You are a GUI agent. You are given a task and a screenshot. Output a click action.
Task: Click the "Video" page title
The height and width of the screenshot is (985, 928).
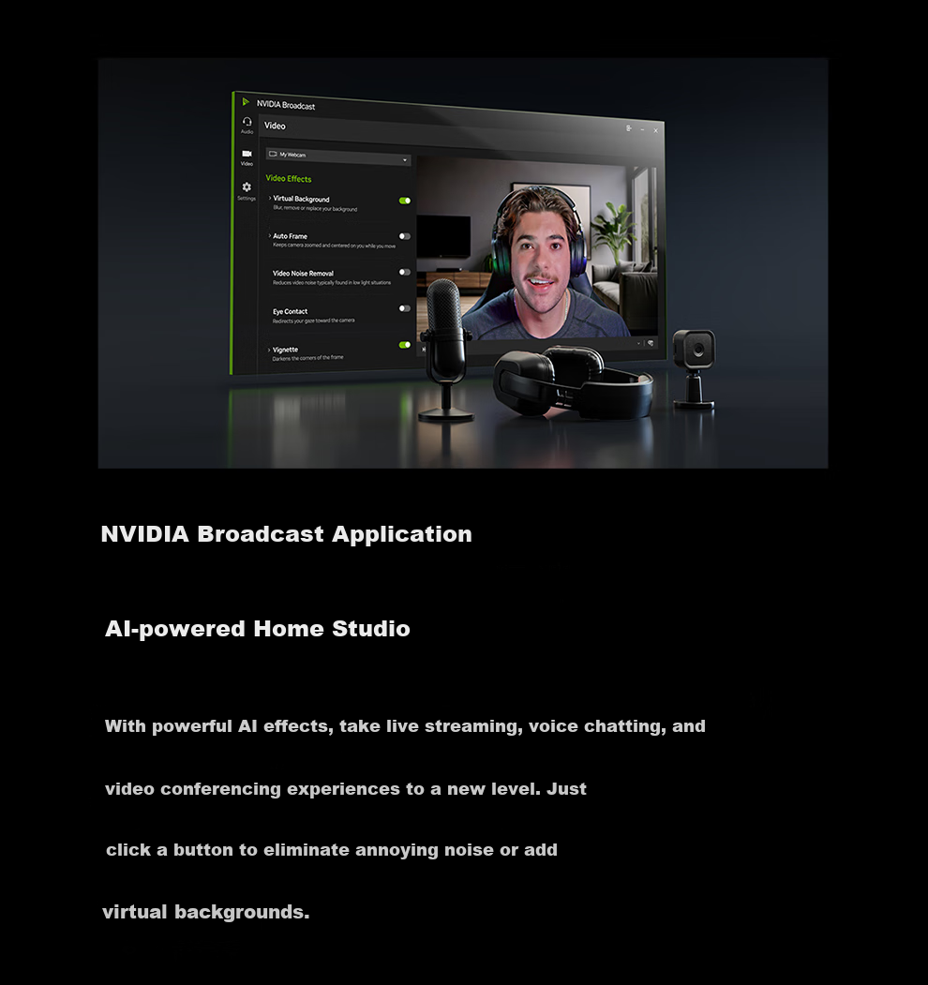[x=275, y=126]
